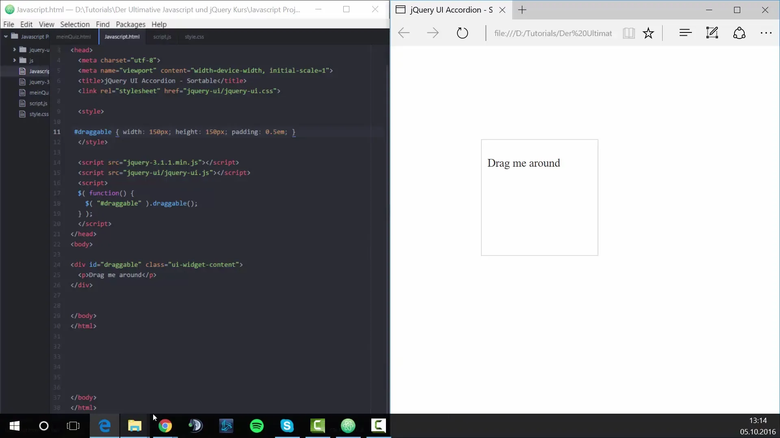780x438 pixels.
Task: Open Edge more actions menu
Action: (x=766, y=33)
